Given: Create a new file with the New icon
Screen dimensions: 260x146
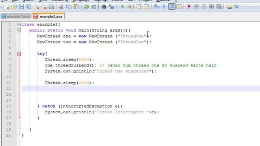Looking at the screenshot, I should pyautogui.click(x=7, y=7).
